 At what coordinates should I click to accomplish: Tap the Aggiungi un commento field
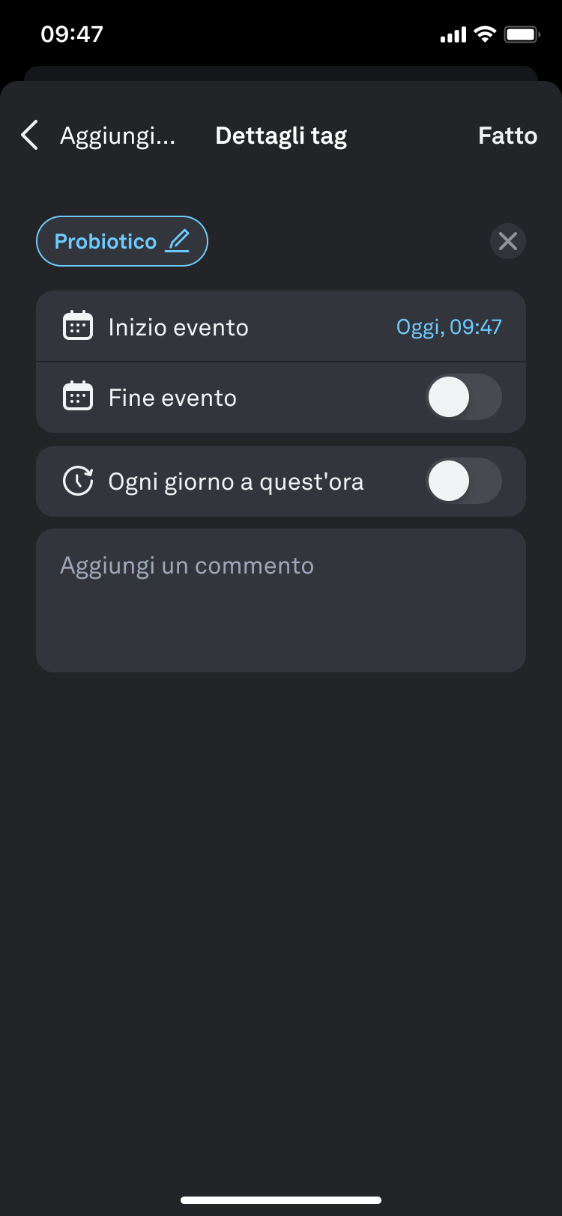280,601
